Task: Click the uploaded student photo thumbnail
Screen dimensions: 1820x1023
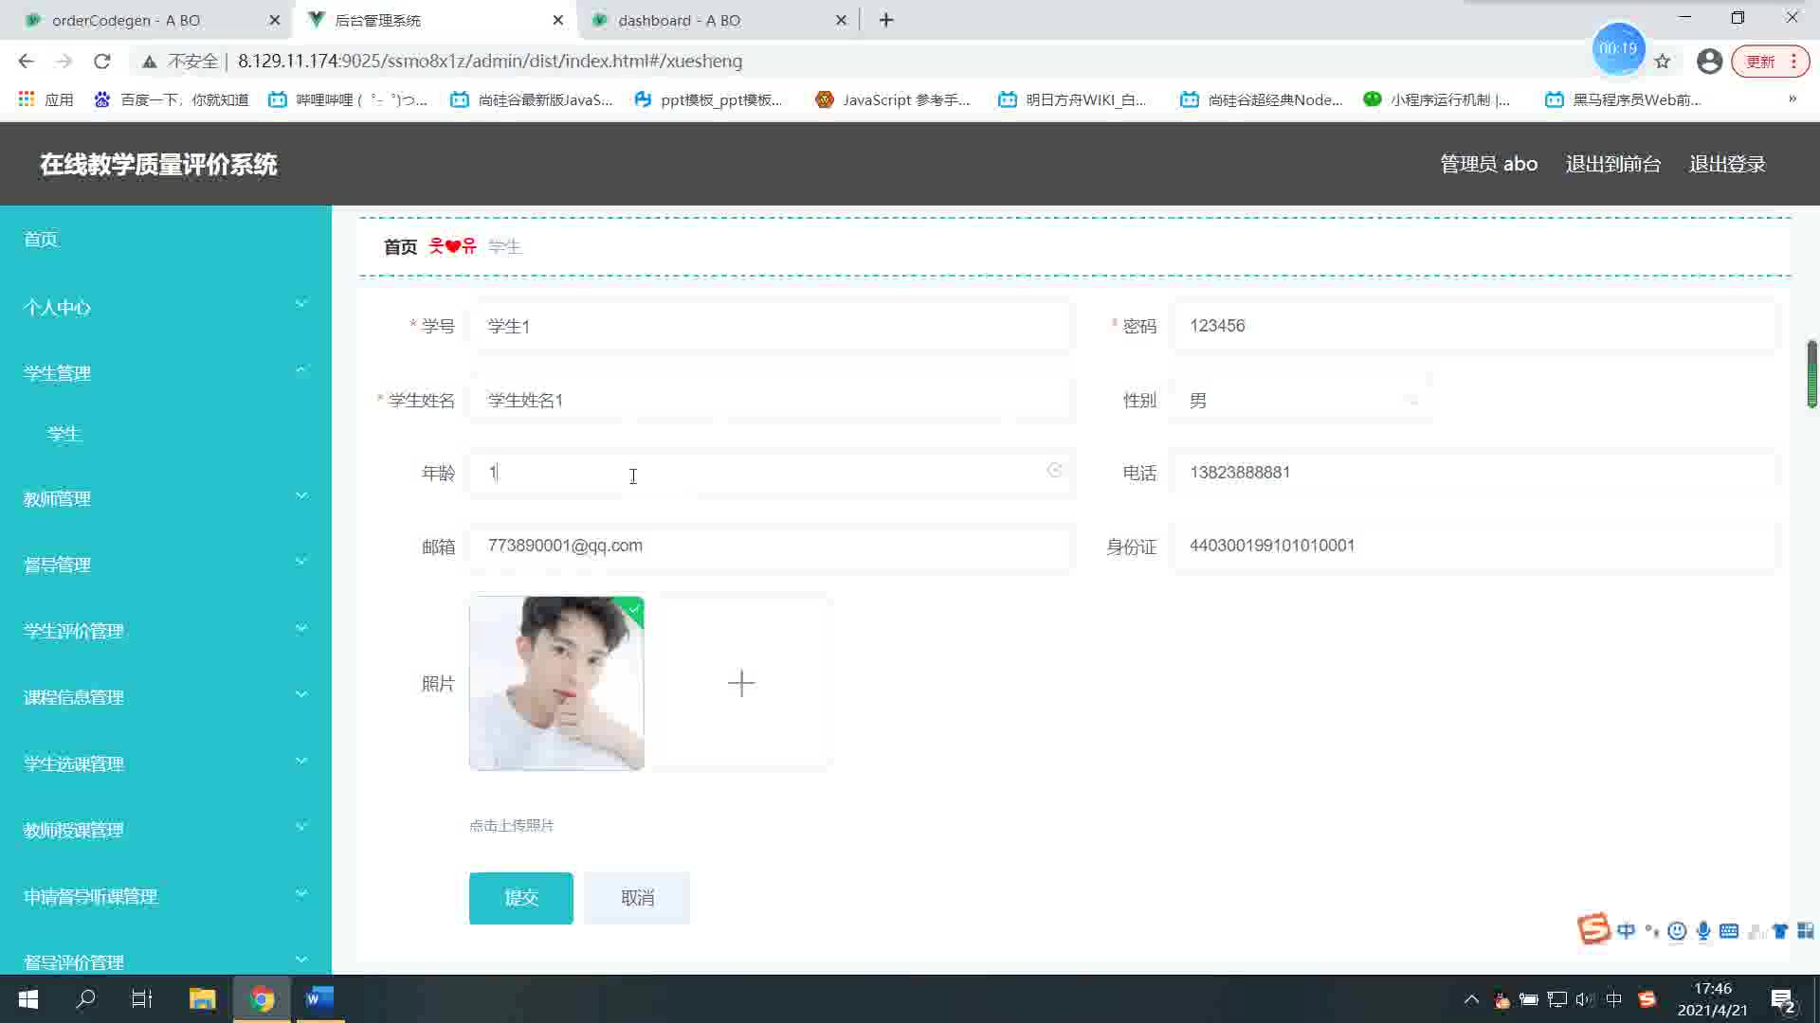Action: tap(556, 683)
